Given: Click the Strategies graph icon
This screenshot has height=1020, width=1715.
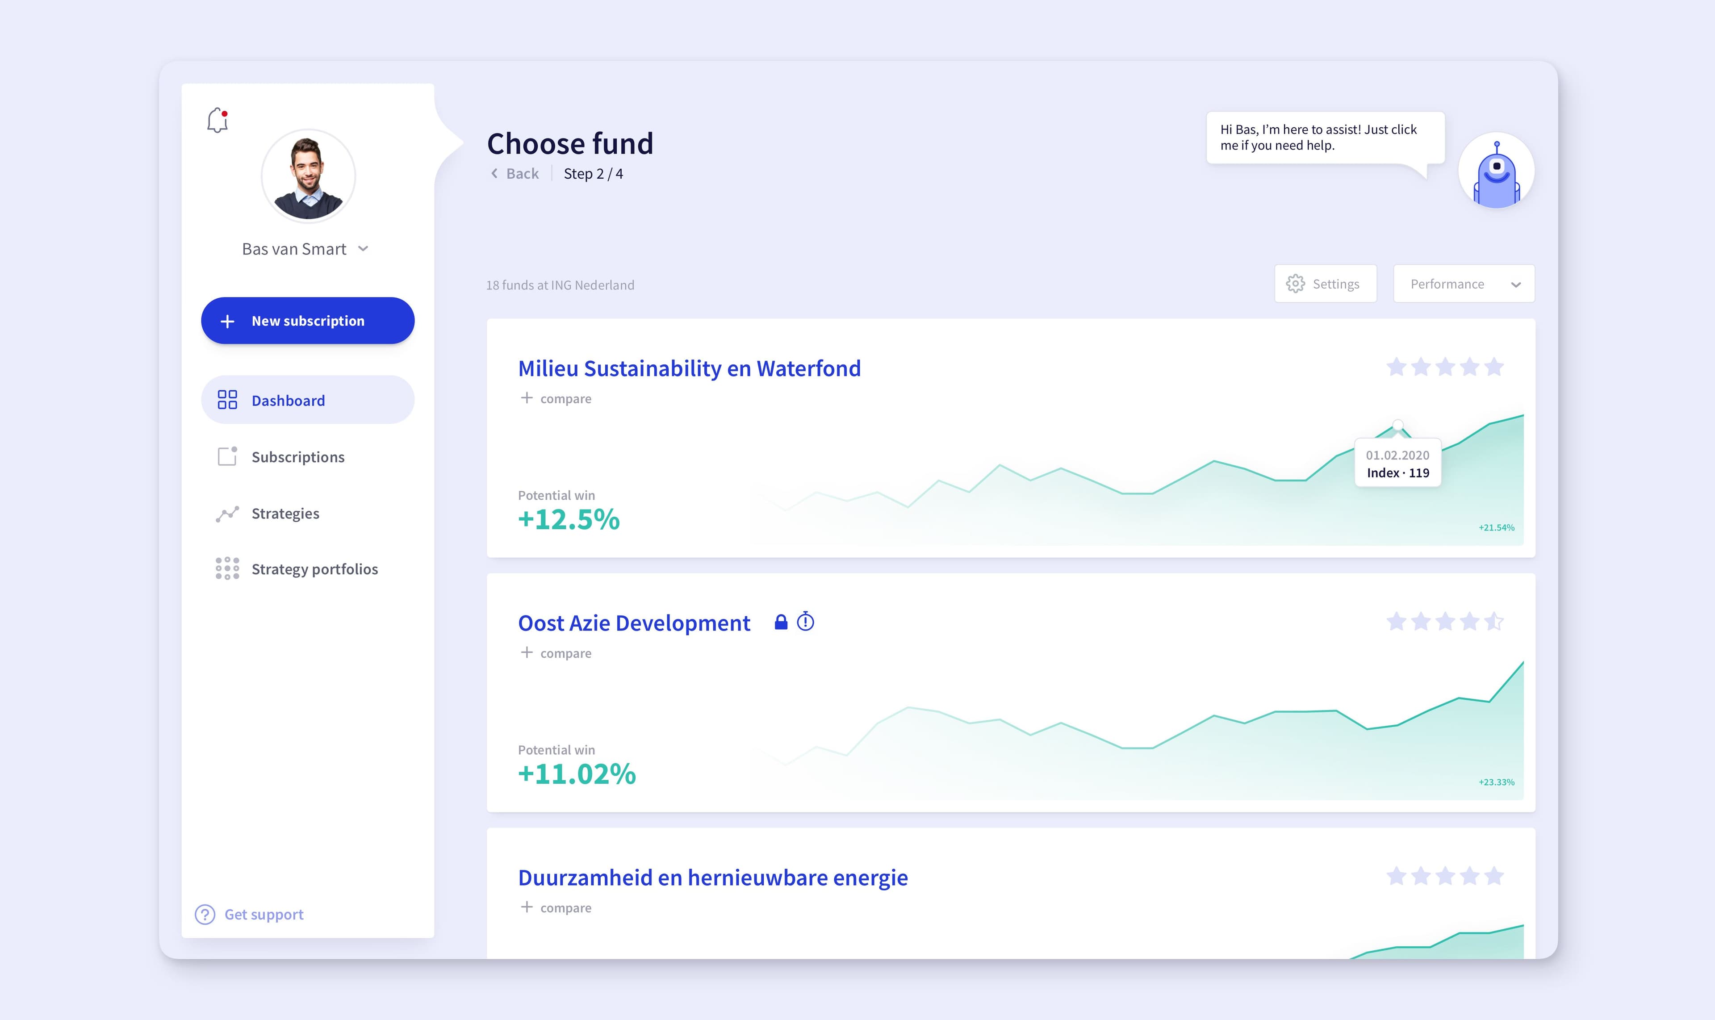Looking at the screenshot, I should tap(227, 514).
